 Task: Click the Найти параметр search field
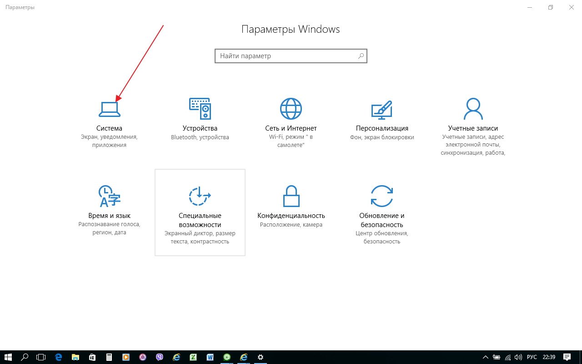(291, 56)
